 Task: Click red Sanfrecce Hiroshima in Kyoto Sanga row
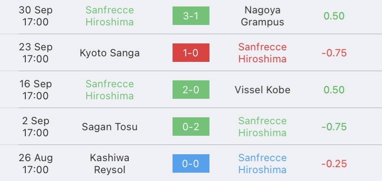[x=263, y=53]
